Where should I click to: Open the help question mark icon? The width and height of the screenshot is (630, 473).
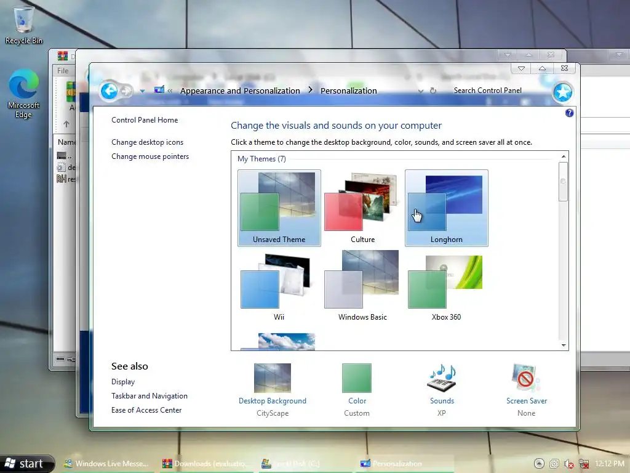coord(569,113)
